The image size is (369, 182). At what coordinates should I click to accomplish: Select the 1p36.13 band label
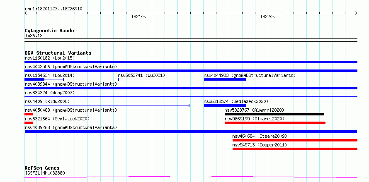click(x=34, y=36)
